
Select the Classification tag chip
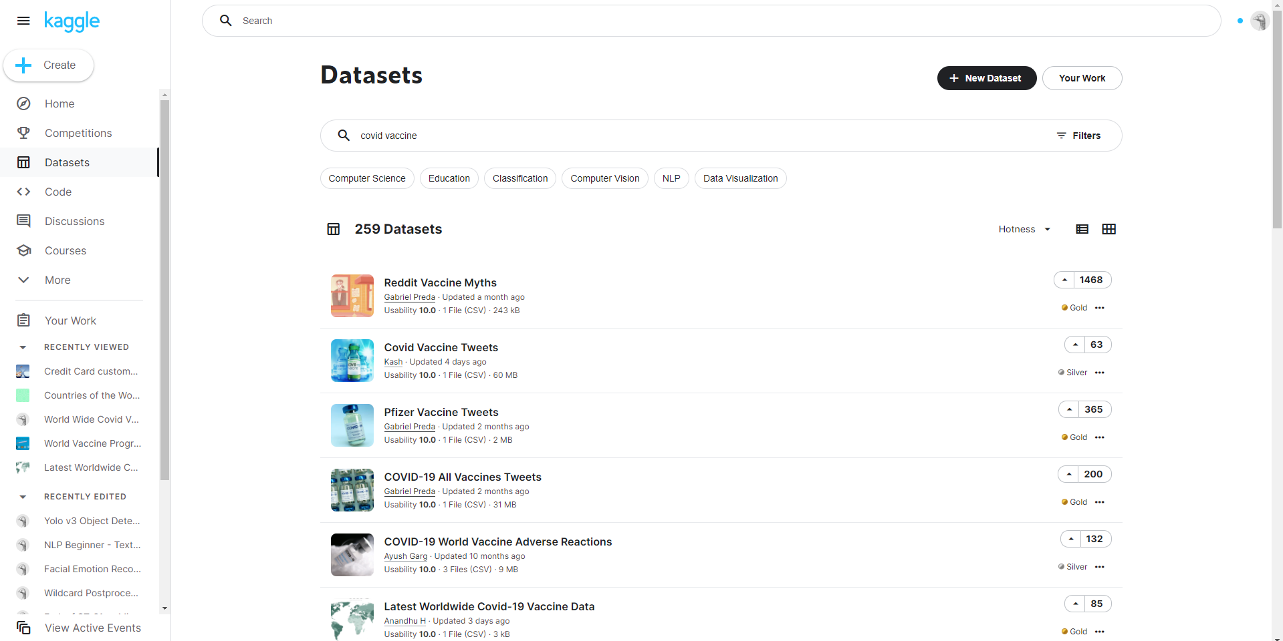[520, 178]
